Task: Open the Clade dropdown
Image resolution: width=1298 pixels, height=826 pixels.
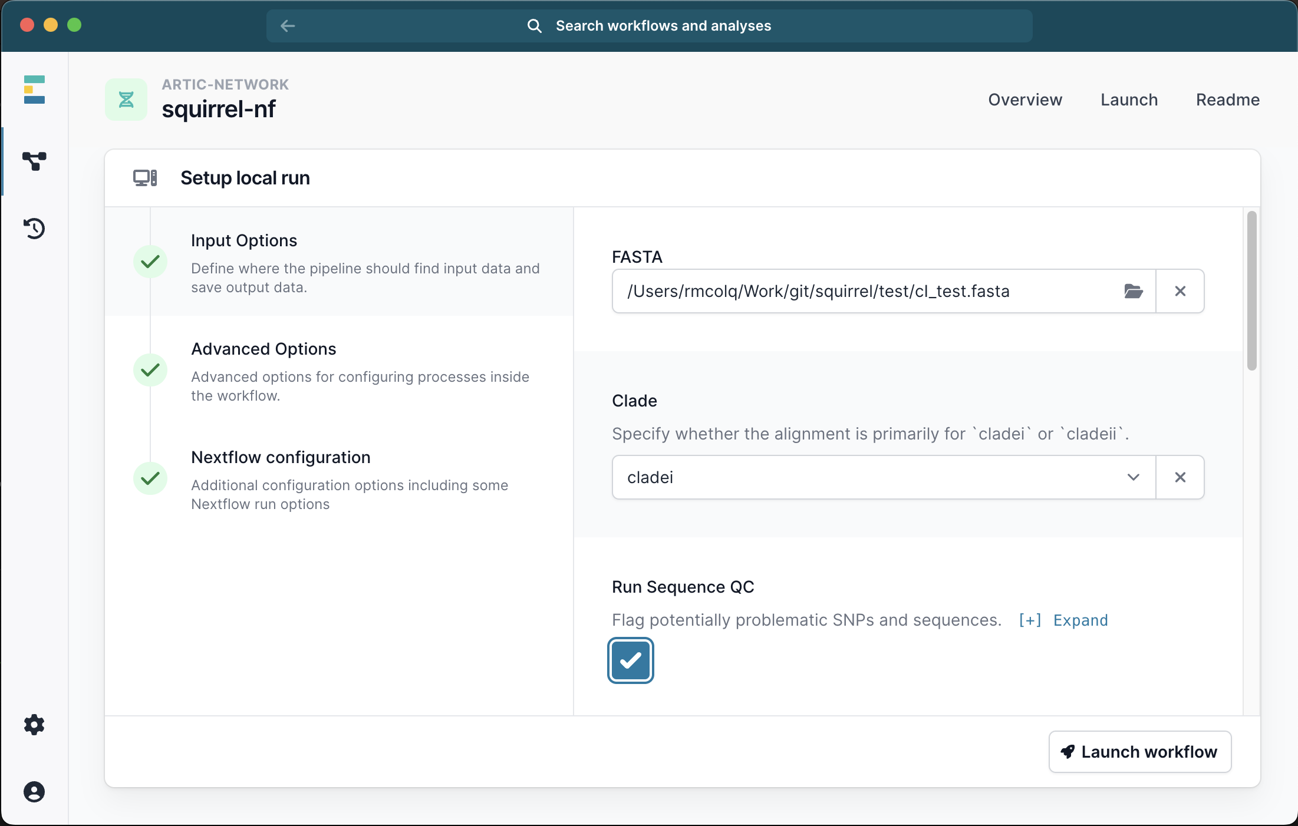Action: pos(884,477)
